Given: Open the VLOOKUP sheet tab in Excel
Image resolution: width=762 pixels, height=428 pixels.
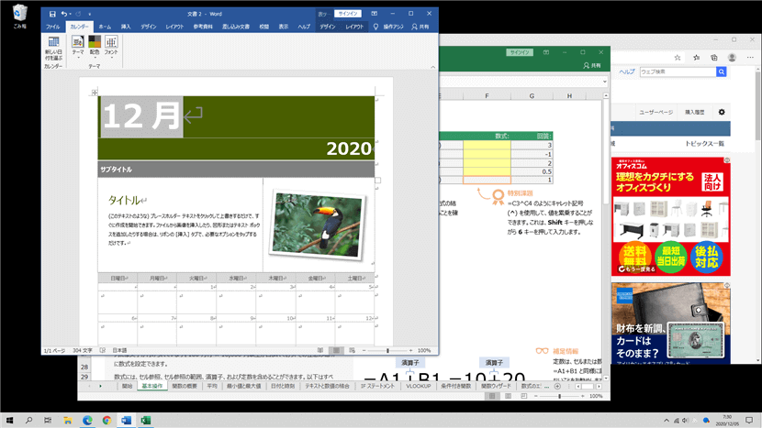Looking at the screenshot, I should (x=419, y=386).
